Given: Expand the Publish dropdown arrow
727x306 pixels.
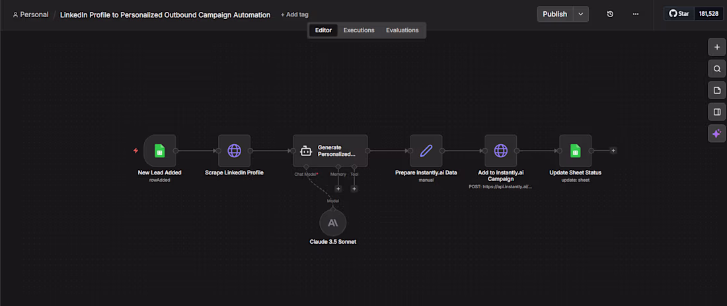Looking at the screenshot, I should tap(581, 15).
